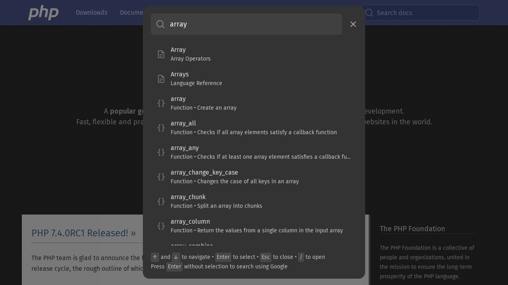Screen dimensions: 508x285
Task: Click the Esc key hint in footer
Action: point(266,257)
